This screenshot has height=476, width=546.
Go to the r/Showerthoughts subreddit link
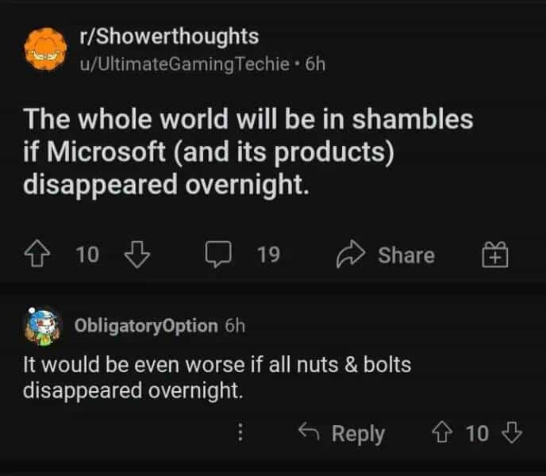169,36
